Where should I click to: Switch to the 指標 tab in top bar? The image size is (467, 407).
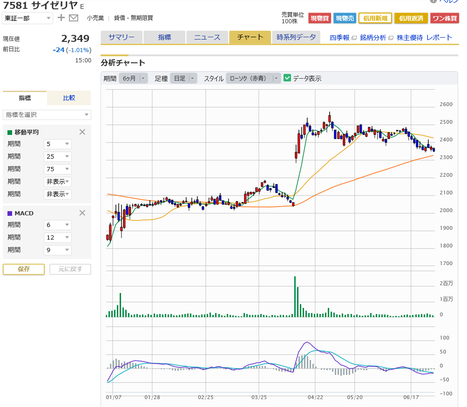tap(164, 37)
